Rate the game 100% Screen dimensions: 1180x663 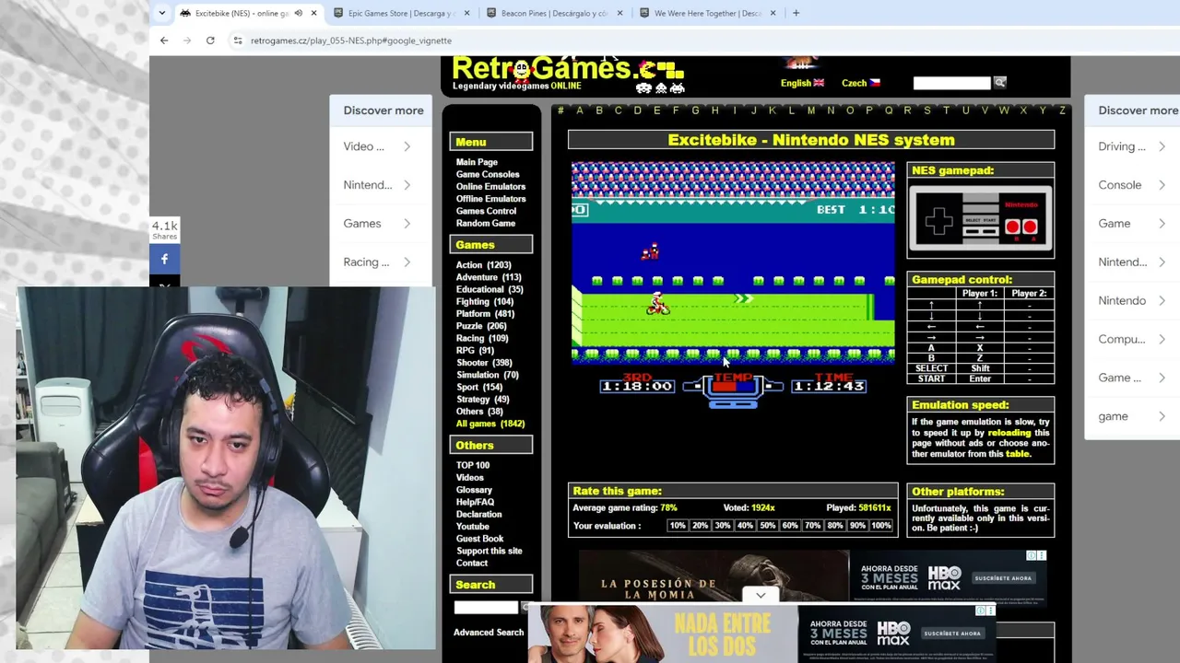click(x=881, y=526)
